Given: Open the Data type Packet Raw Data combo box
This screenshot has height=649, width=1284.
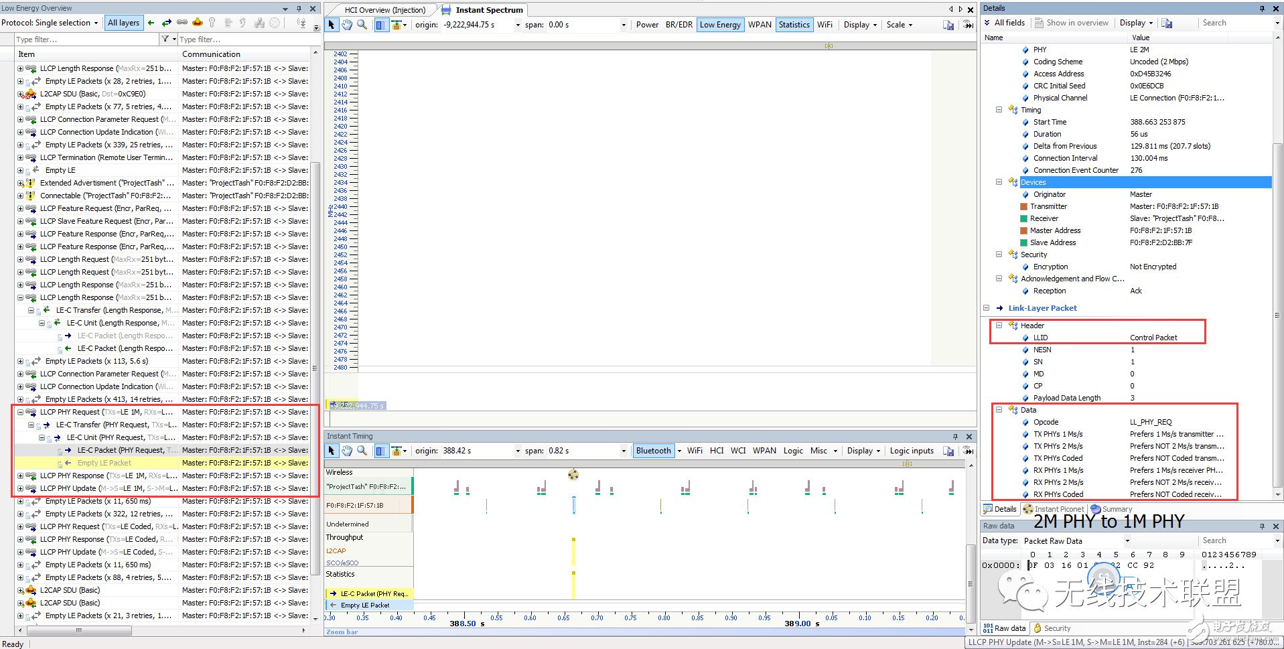Looking at the screenshot, I should click(1076, 541).
